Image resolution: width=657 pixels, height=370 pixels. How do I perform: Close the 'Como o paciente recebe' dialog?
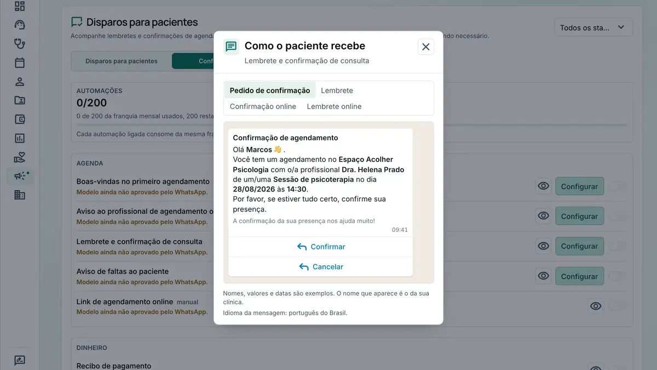tap(426, 47)
